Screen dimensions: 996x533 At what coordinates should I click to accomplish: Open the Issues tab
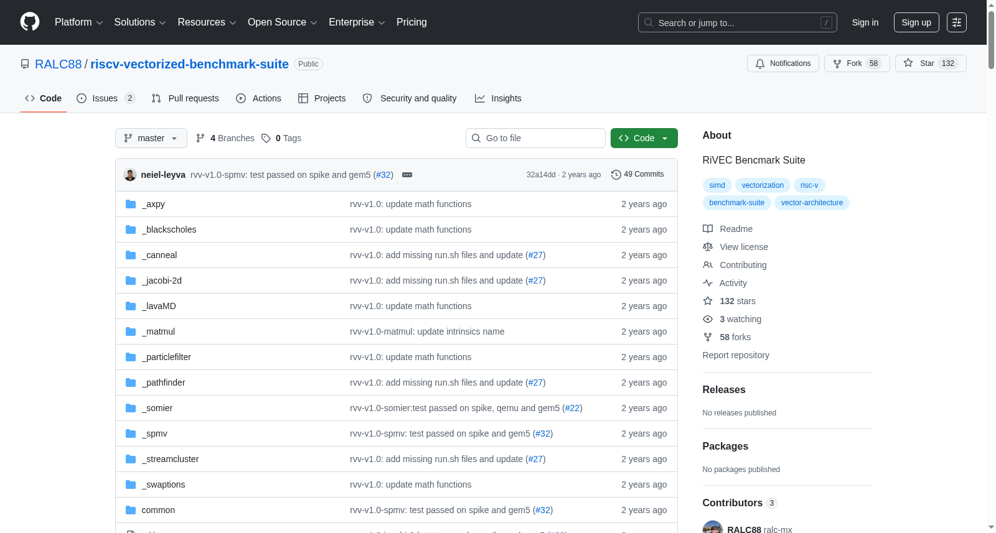106,98
